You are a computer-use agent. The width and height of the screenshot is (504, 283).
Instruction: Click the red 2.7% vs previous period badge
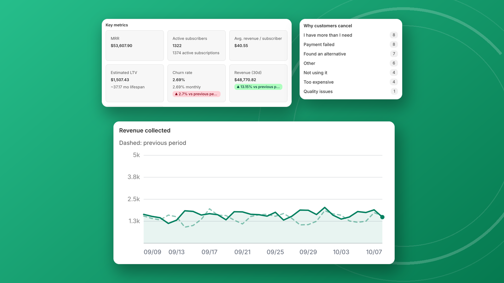pyautogui.click(x=196, y=94)
